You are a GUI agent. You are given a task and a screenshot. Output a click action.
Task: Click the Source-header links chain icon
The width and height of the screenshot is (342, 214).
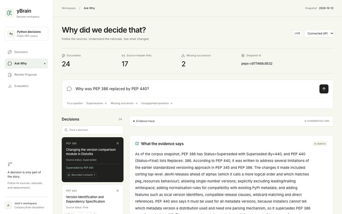point(123,56)
